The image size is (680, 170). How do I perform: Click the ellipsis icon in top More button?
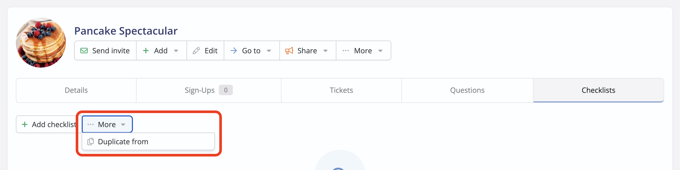click(x=345, y=51)
